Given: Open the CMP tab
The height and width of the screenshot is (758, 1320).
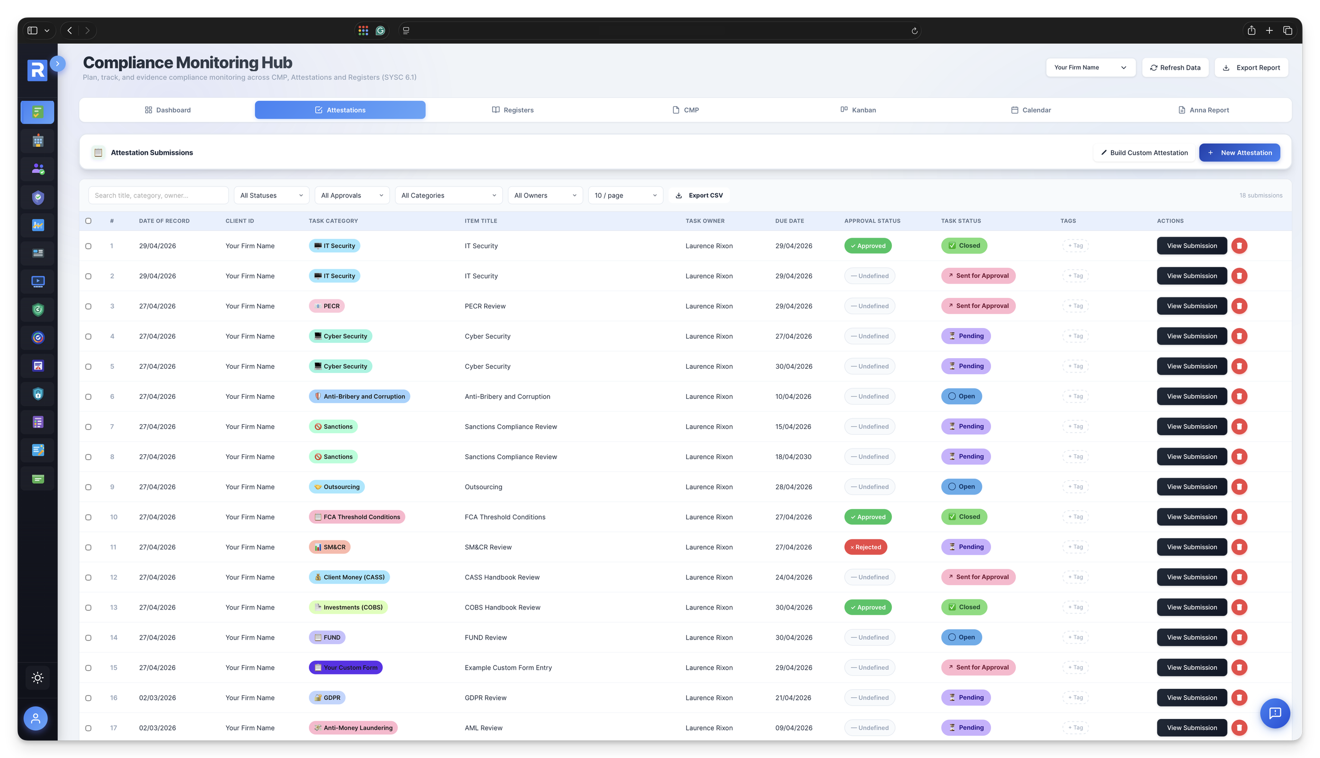Looking at the screenshot, I should (x=685, y=110).
